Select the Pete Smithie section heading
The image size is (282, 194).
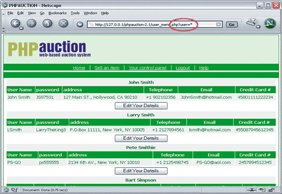tap(141, 147)
